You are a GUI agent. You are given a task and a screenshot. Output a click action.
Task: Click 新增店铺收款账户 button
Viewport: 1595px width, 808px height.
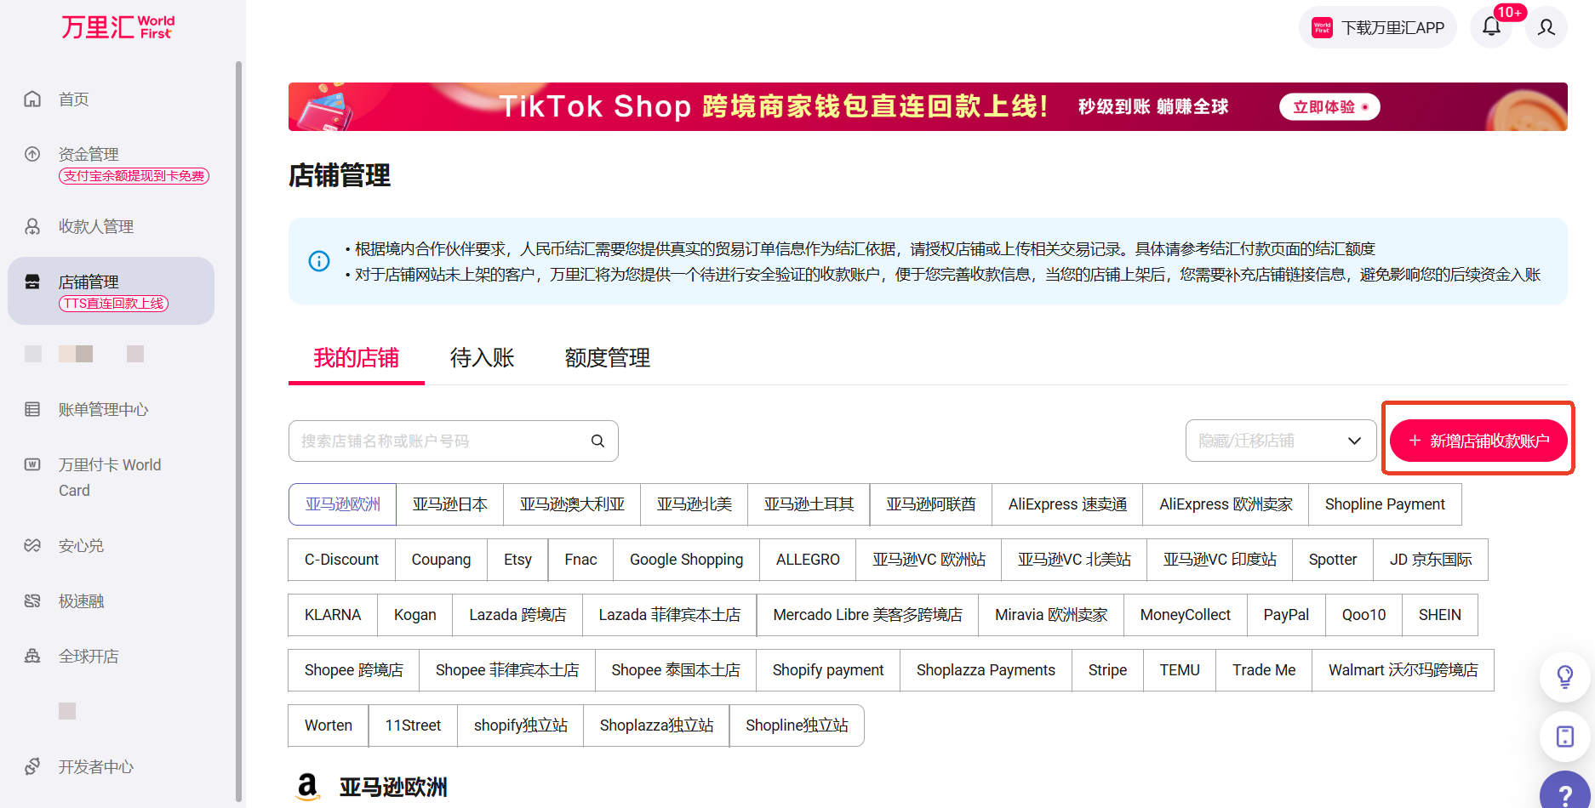click(1478, 441)
